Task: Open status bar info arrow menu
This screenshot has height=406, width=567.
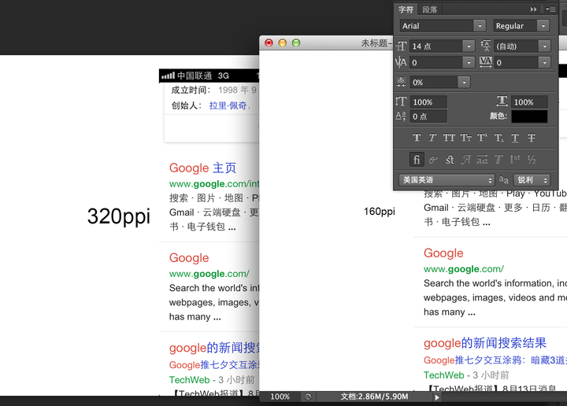Action: (437, 397)
